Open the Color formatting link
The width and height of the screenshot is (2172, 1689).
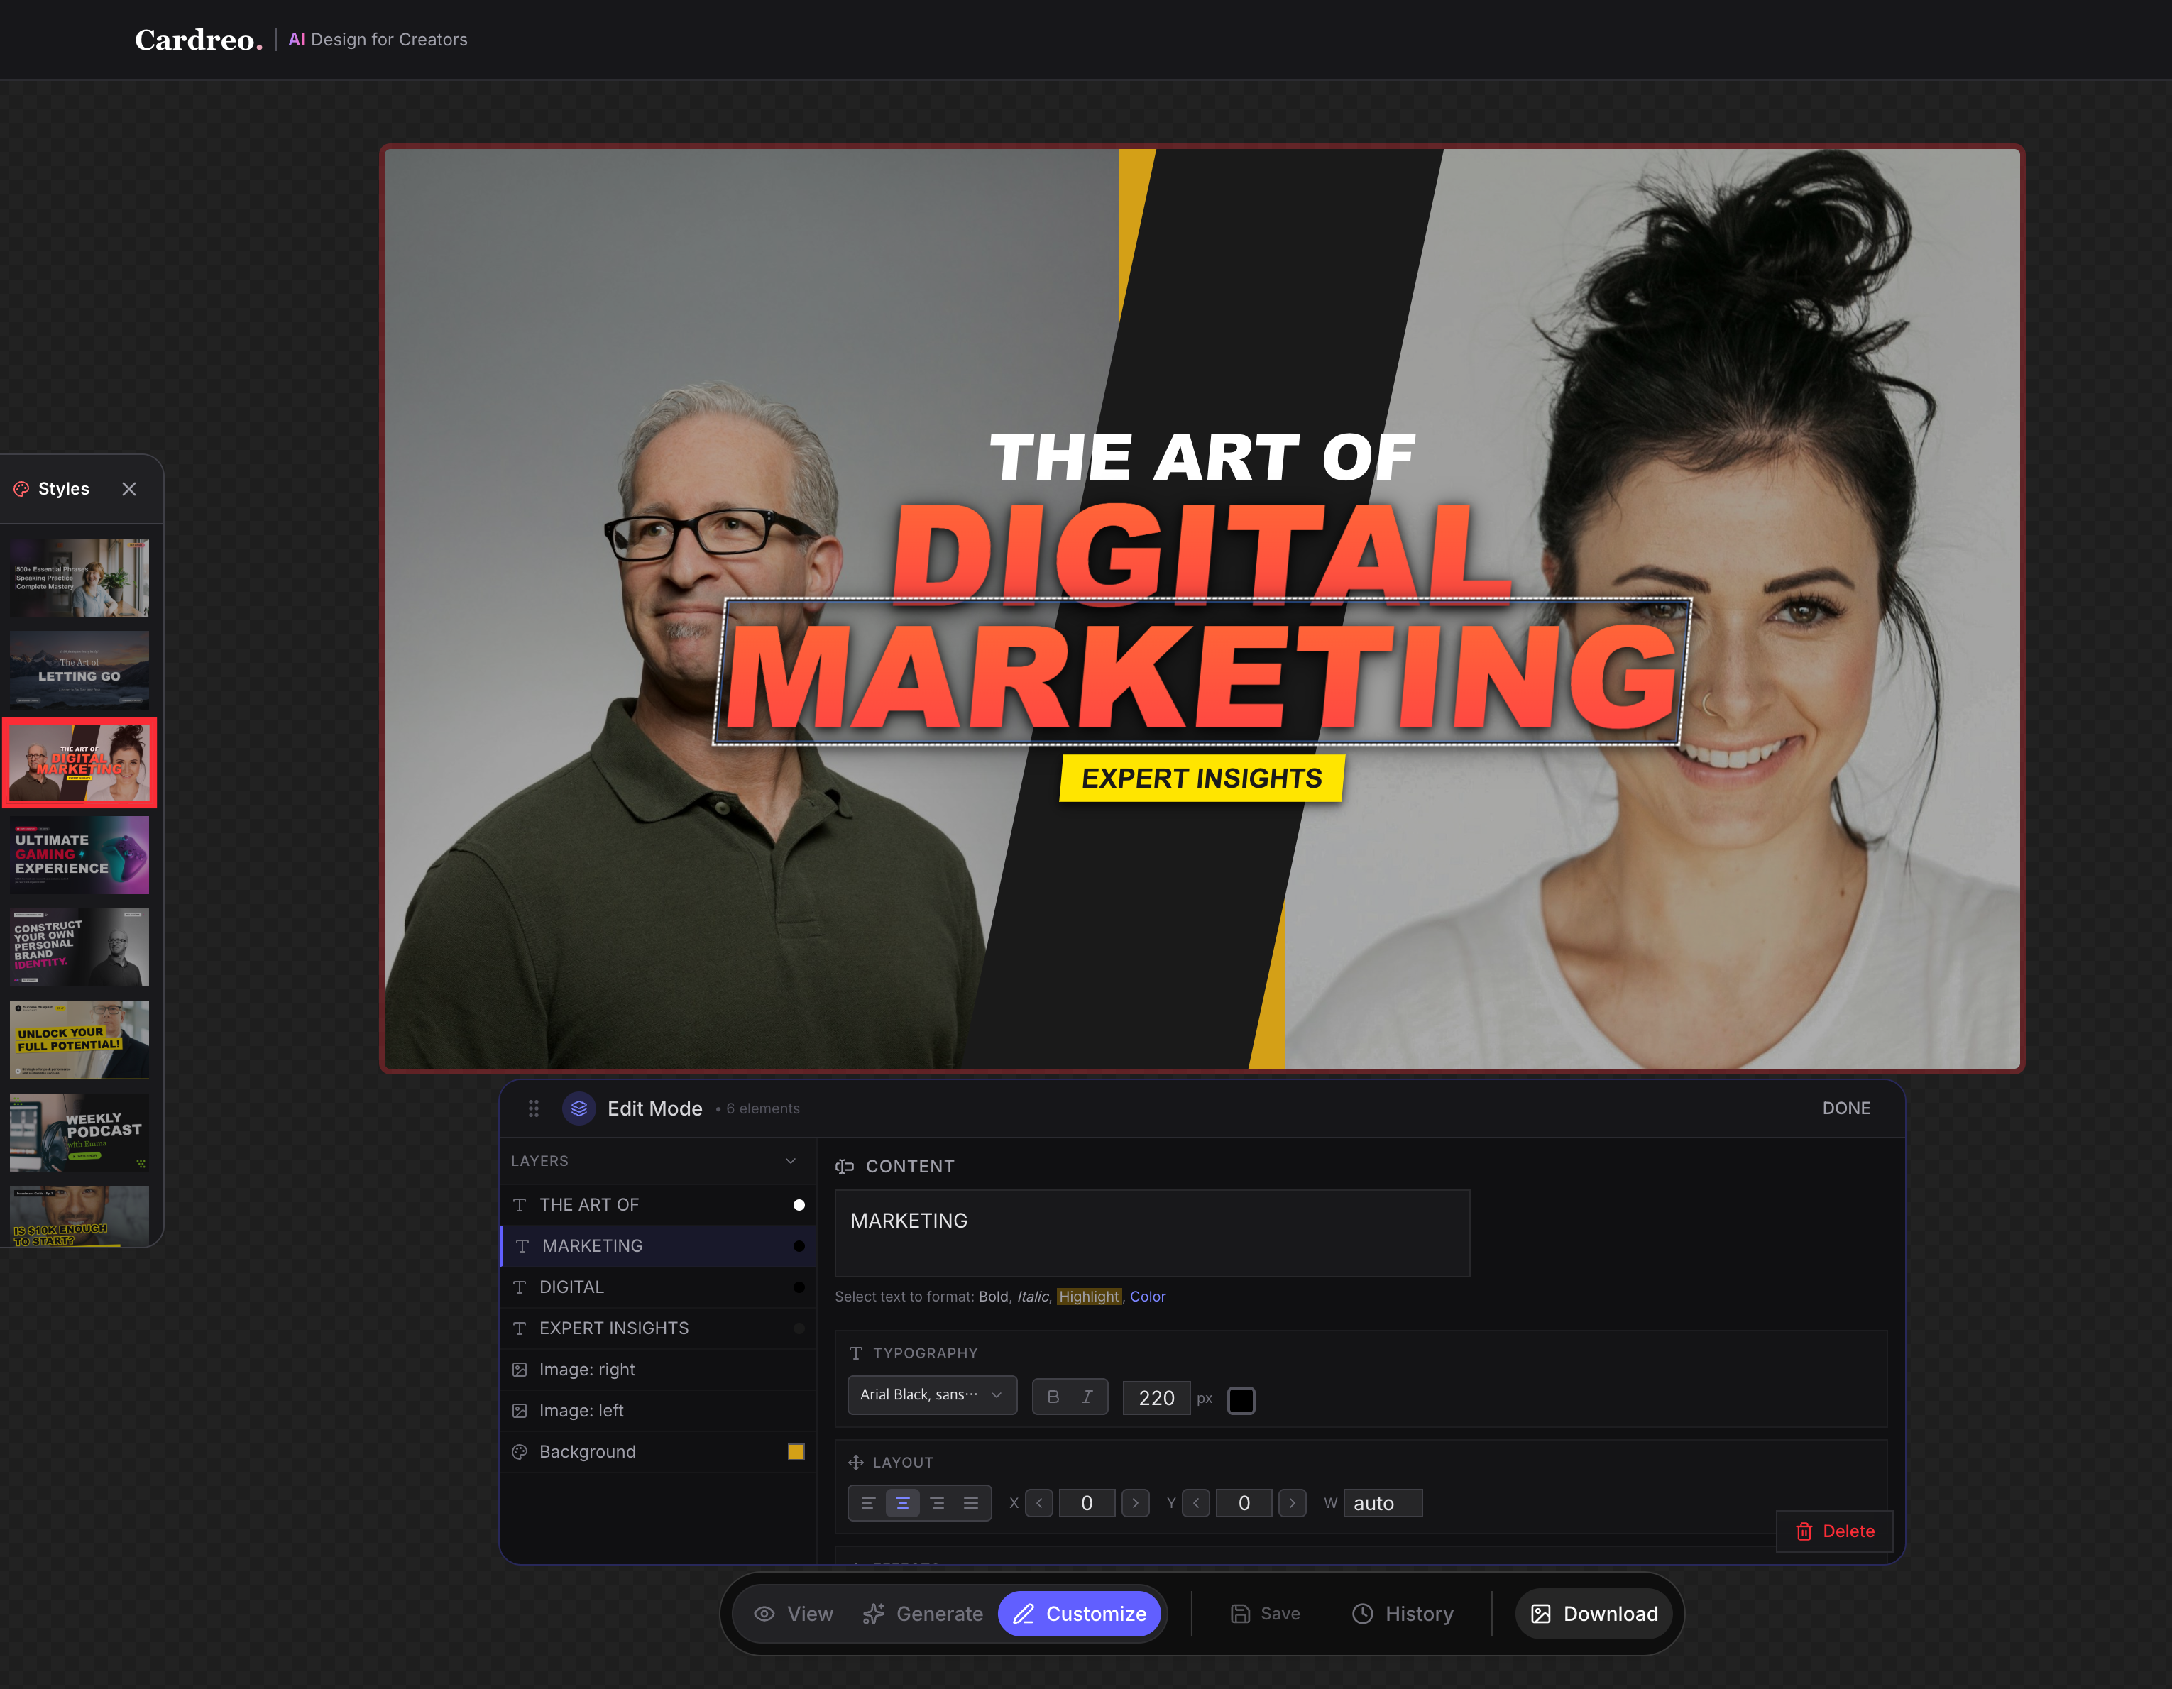(1148, 1297)
